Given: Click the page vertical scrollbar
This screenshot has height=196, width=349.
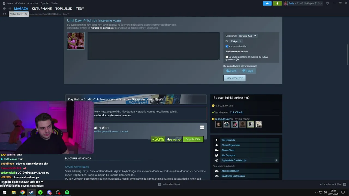Looking at the screenshot, I should (347, 54).
